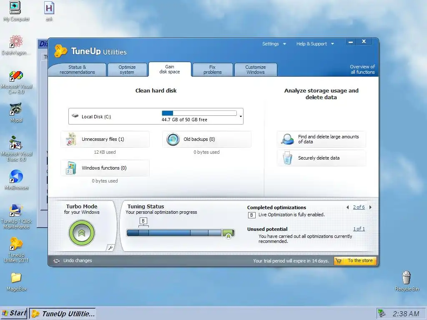Click the Local Disk drive icon

(x=75, y=116)
